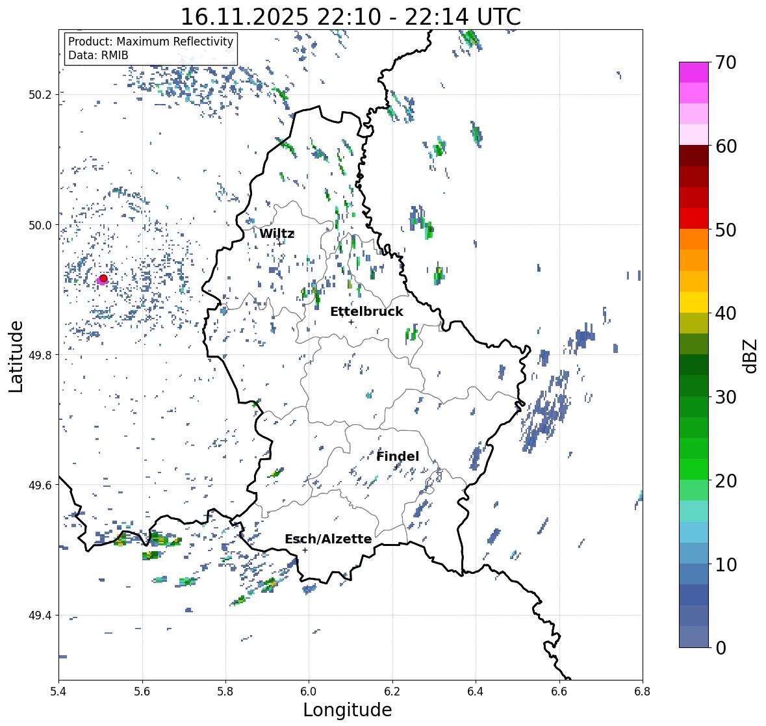Click the 5.6 longitude tick label

[x=142, y=691]
